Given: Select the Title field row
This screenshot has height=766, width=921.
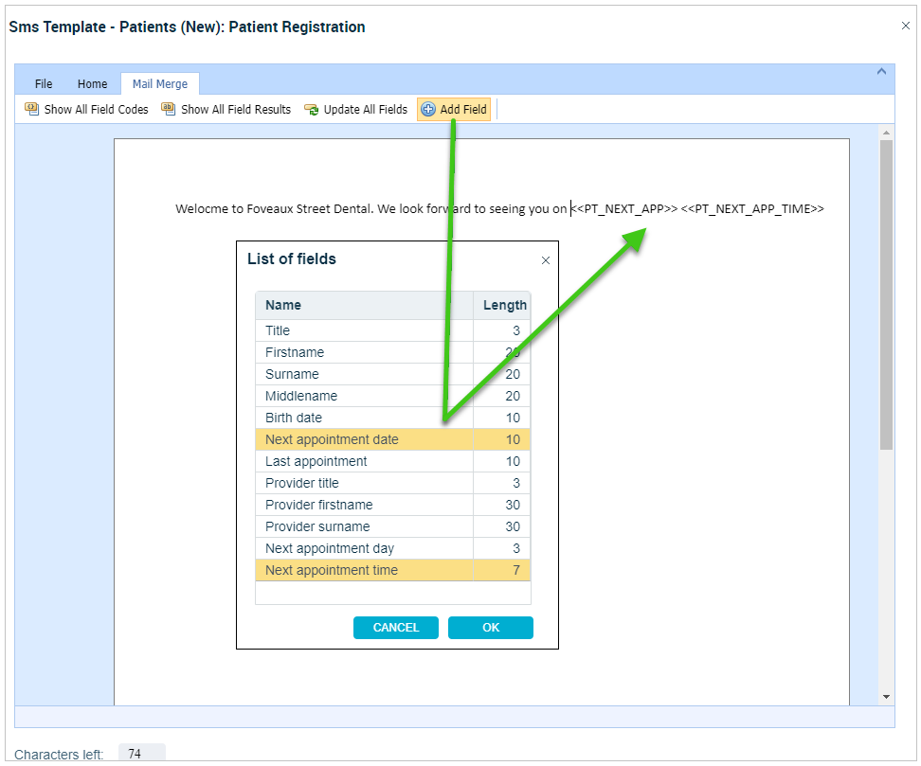Looking at the screenshot, I should click(x=393, y=330).
